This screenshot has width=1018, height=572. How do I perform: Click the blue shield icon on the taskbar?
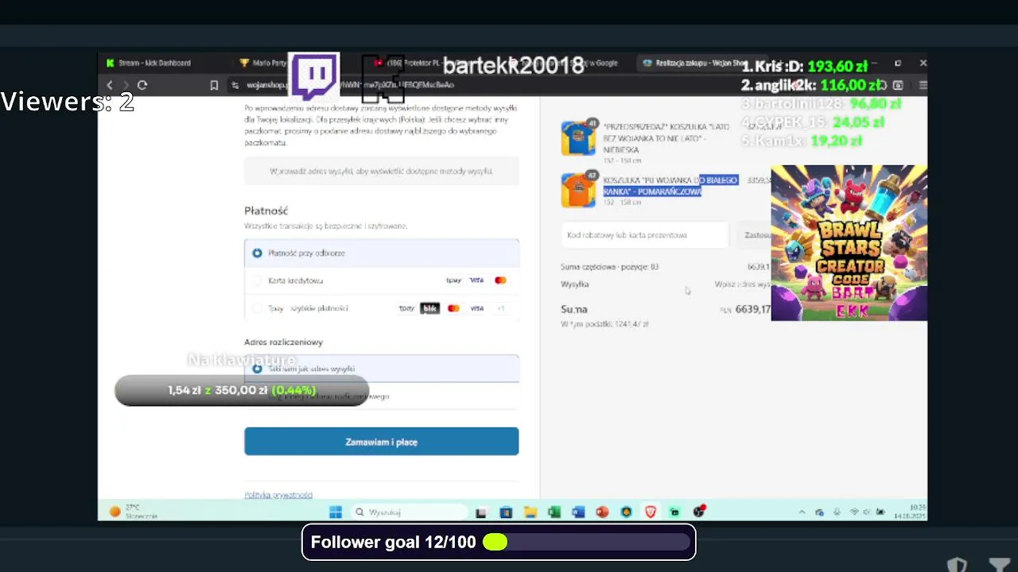626,512
